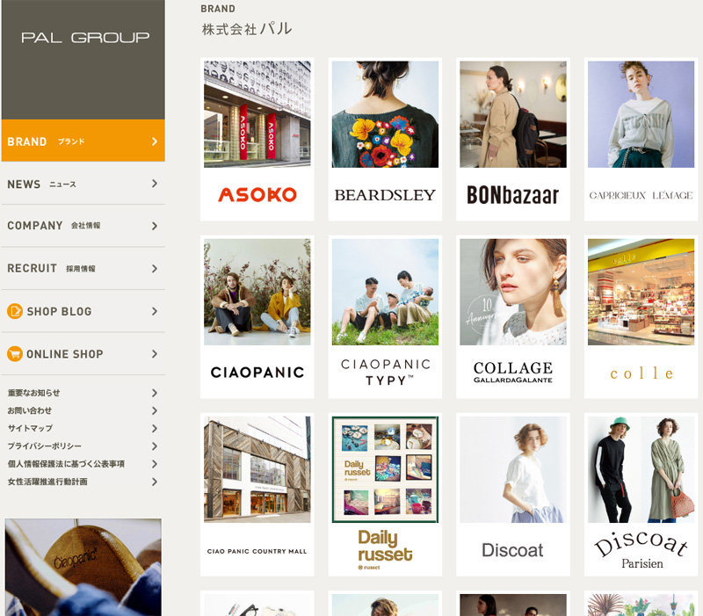Click the BEARDSLEY brand logo
Screen dimensions: 703x616
tap(385, 195)
